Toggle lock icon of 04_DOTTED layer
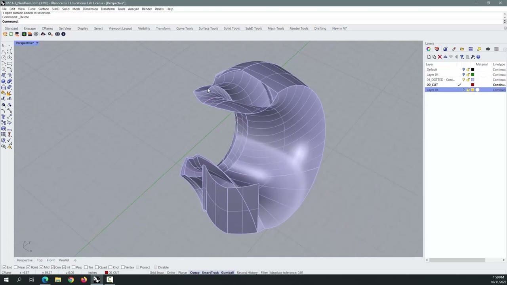This screenshot has width=507, height=285. (468, 80)
